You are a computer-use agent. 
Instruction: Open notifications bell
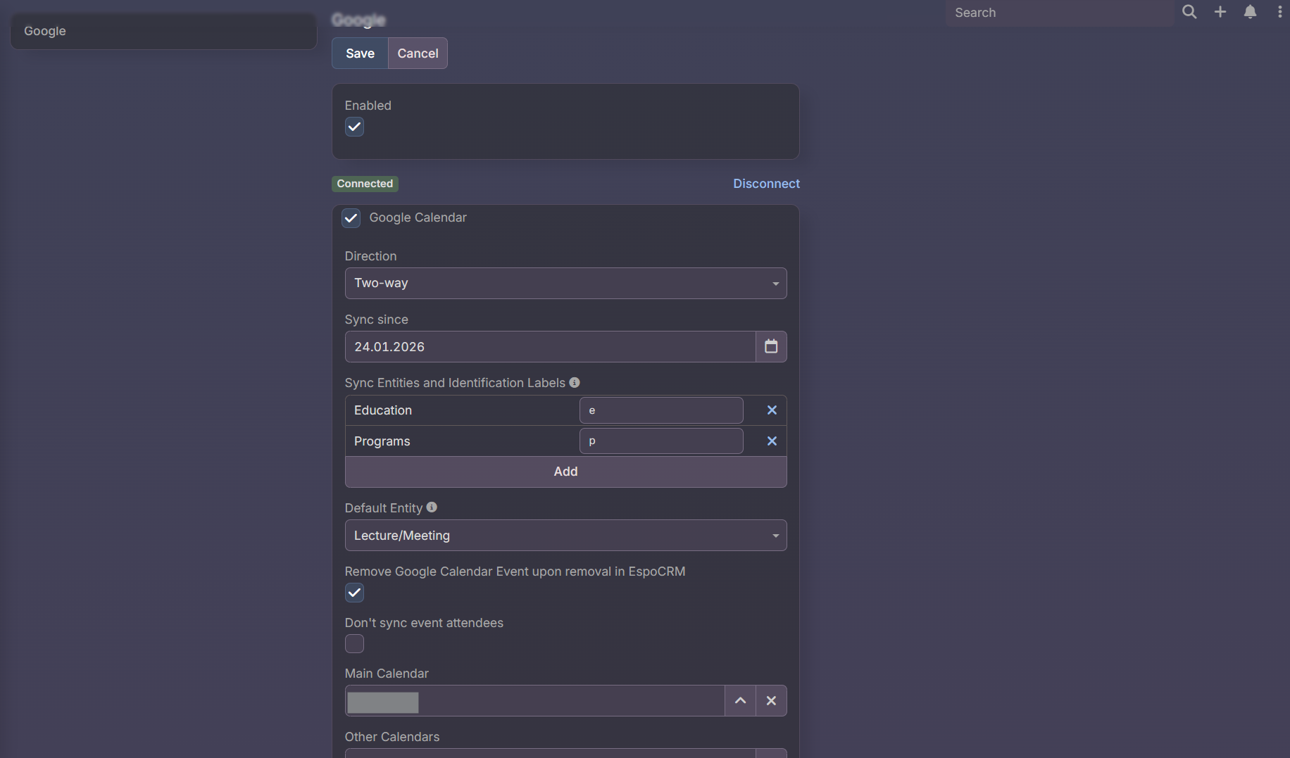pos(1251,12)
